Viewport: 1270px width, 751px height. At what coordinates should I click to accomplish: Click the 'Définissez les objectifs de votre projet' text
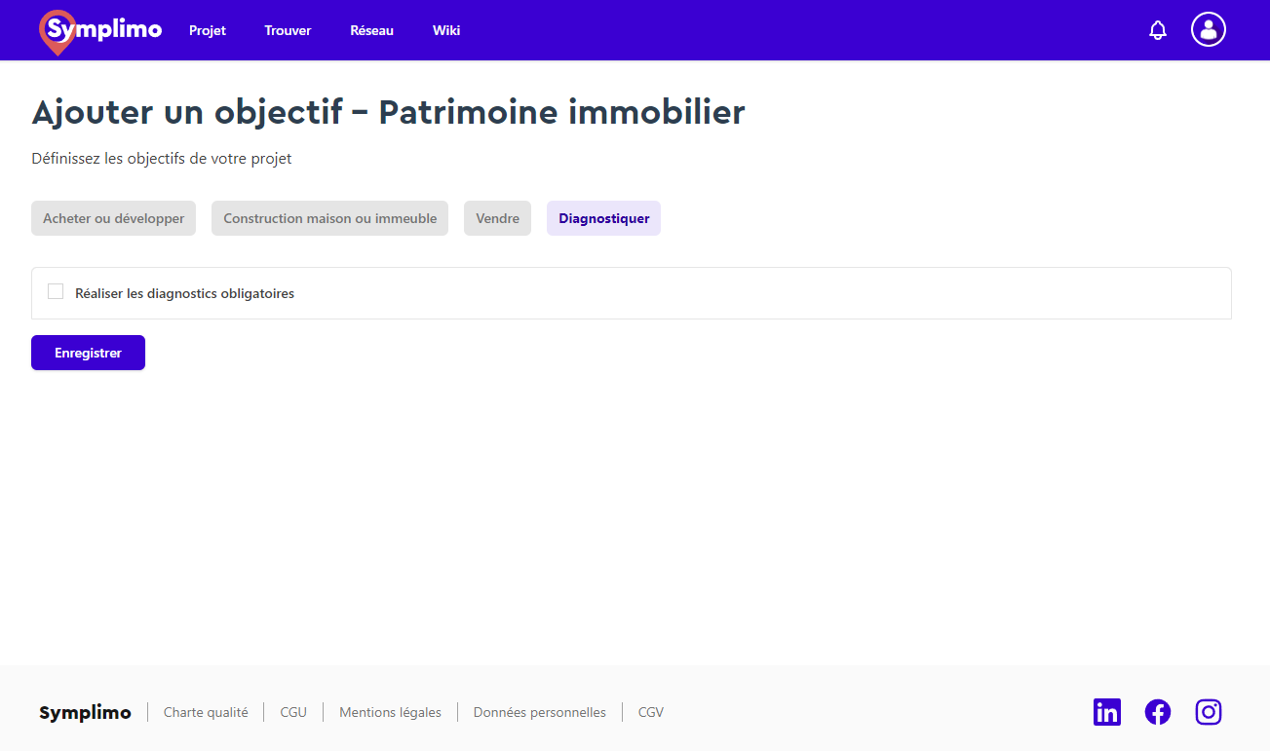pyautogui.click(x=162, y=159)
